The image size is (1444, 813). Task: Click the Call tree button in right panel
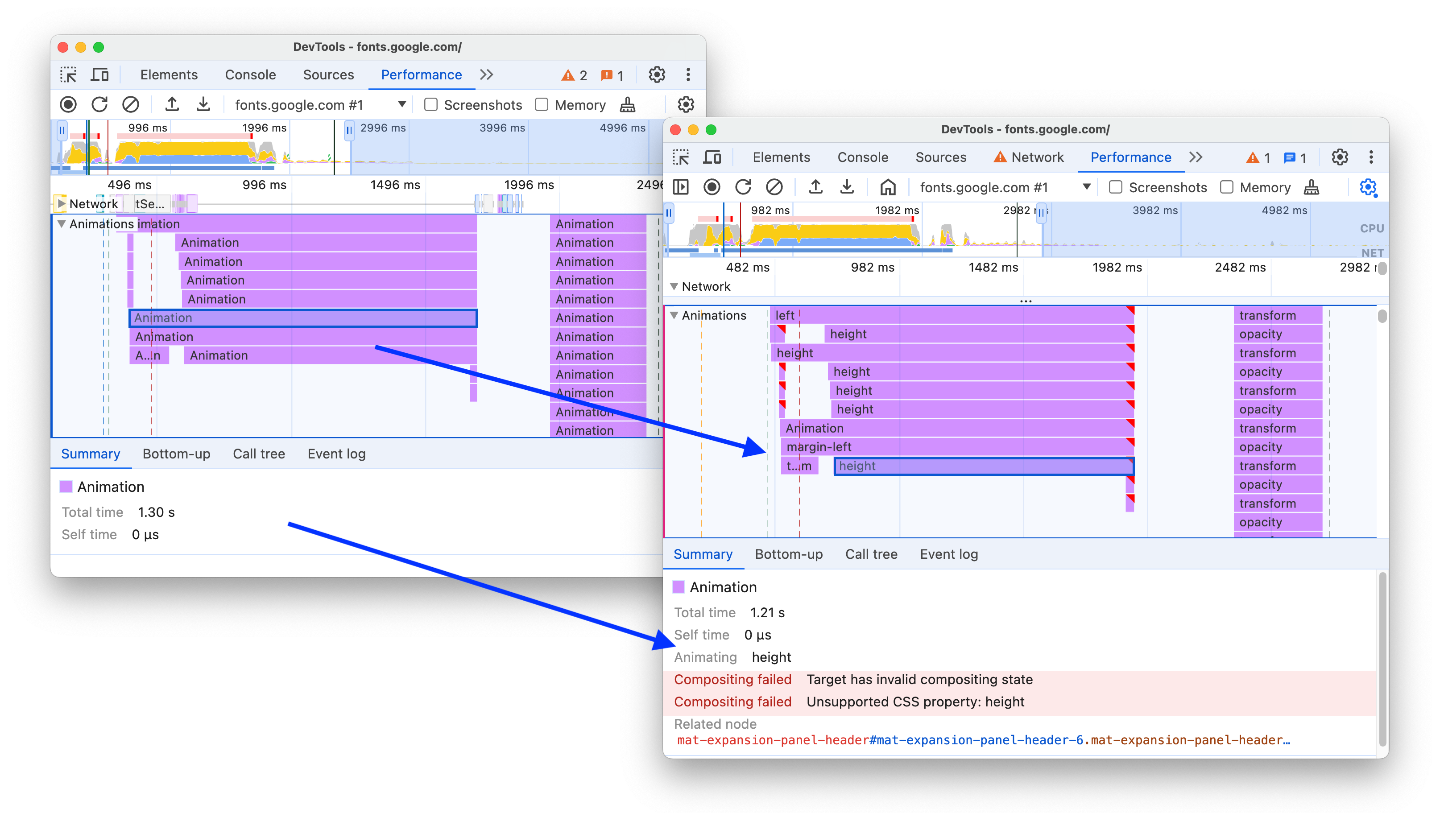coord(870,553)
